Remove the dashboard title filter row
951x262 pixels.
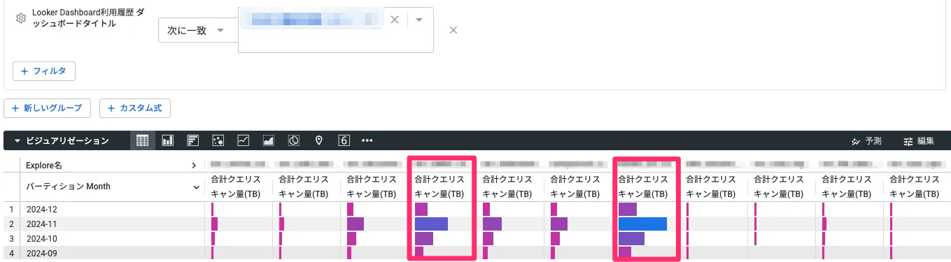coord(453,30)
